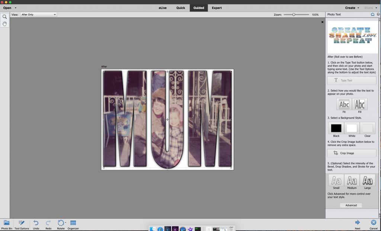
Task: Open the Photoshop Elements Editor Dock icon
Action: point(168,229)
